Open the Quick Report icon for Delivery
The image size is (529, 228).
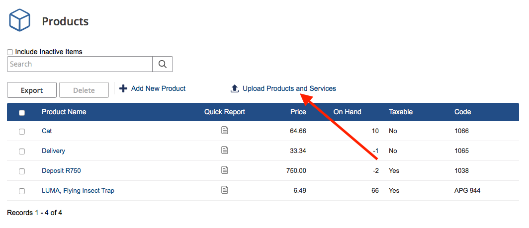225,150
